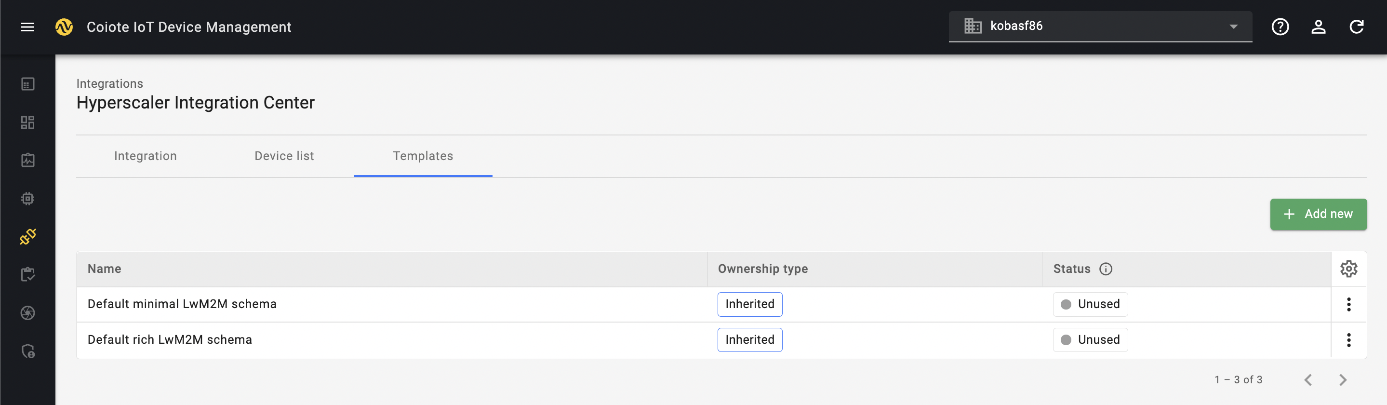This screenshot has height=405, width=1387.
Task: Open the aperture shutter icon in sidebar
Action: pyautogui.click(x=27, y=313)
